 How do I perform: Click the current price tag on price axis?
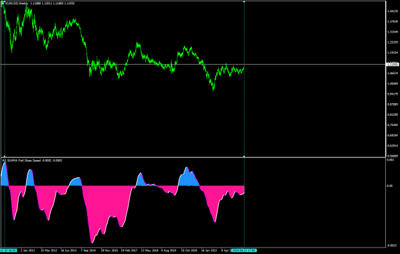click(x=392, y=65)
